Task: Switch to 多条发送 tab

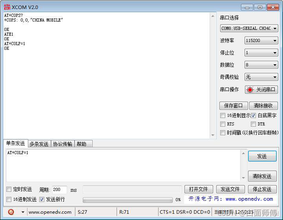Action: 39,144
